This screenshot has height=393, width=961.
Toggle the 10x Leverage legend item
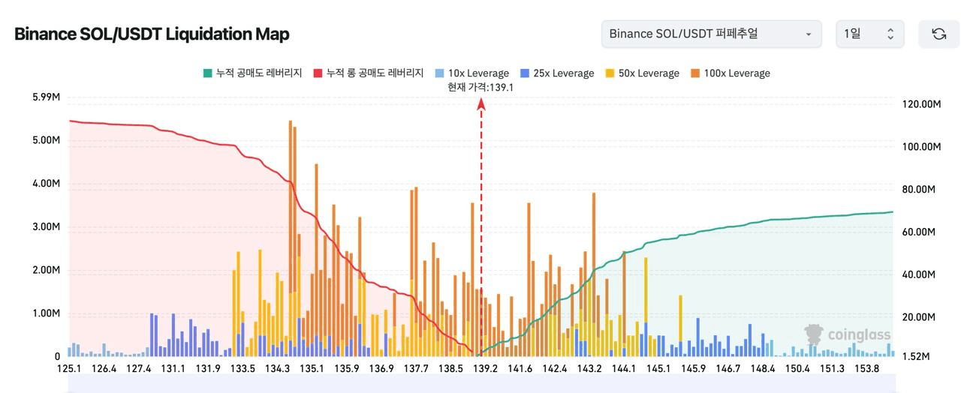(471, 73)
